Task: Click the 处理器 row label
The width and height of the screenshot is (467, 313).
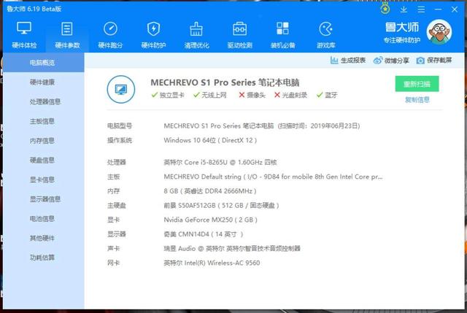Action: coord(117,162)
